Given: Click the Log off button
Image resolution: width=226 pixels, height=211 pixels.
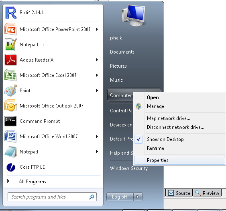Looking at the screenshot, I should tap(120, 197).
